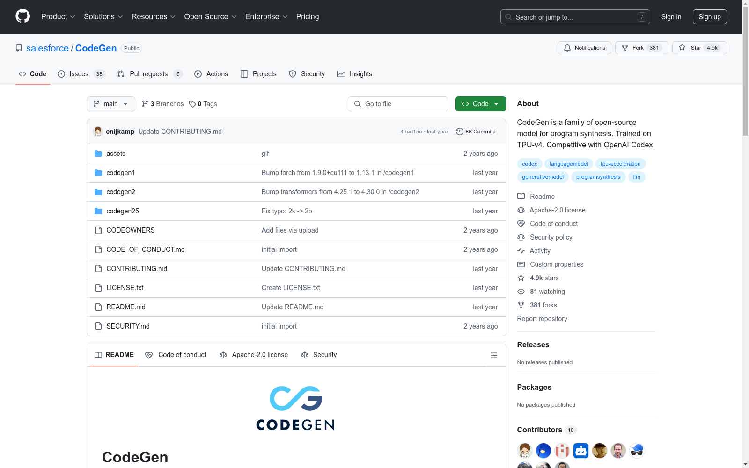This screenshot has width=749, height=468.
Task: Switch to the Projects tab
Action: pos(258,74)
